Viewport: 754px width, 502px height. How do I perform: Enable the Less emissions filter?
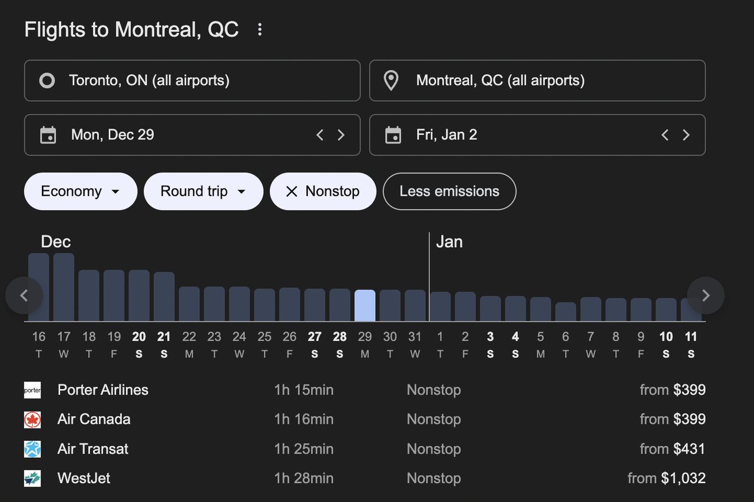pos(449,191)
